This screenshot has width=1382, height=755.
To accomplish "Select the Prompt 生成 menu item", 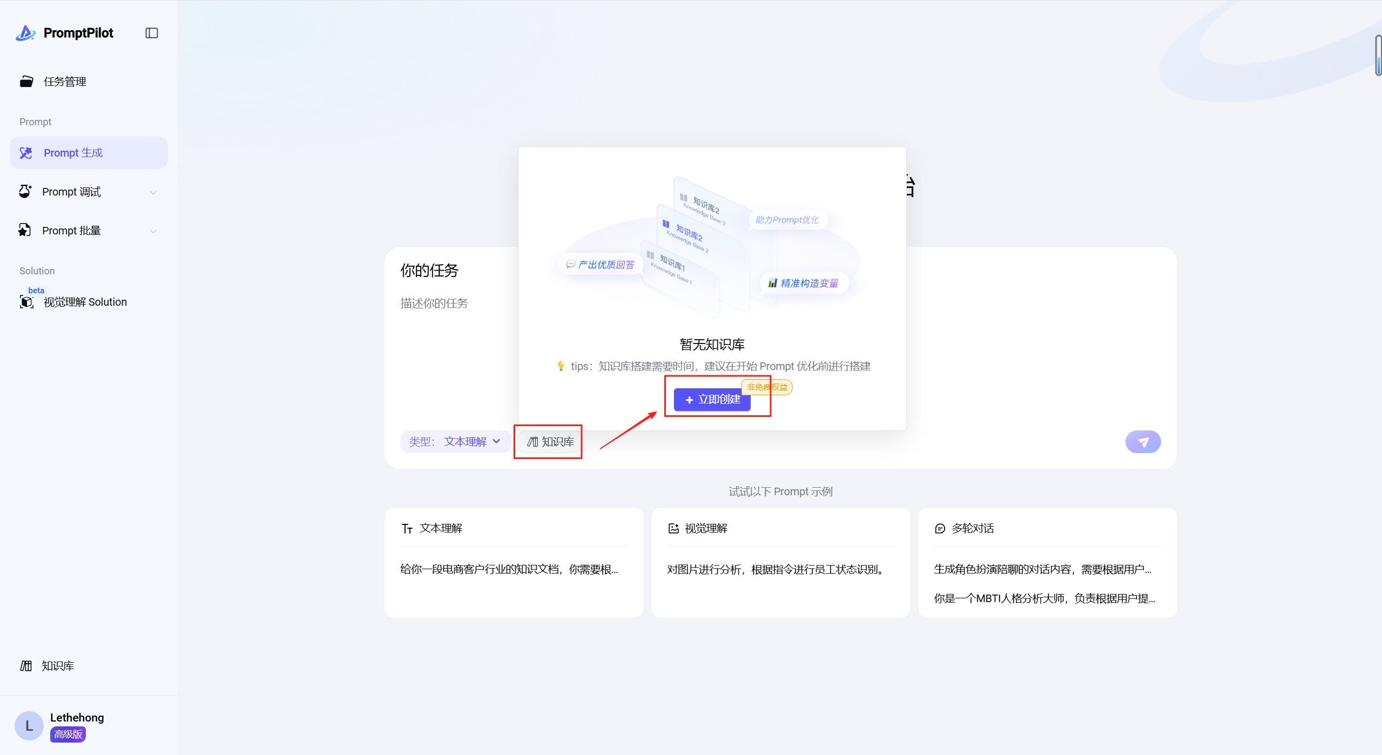I will click(89, 153).
